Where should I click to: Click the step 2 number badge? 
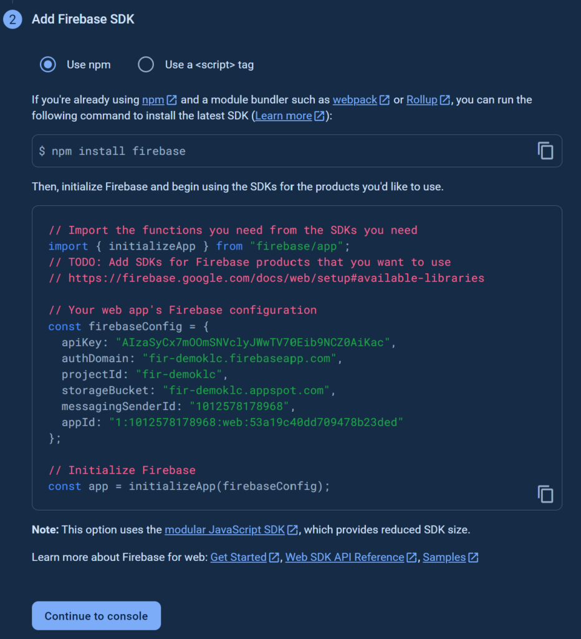12,19
